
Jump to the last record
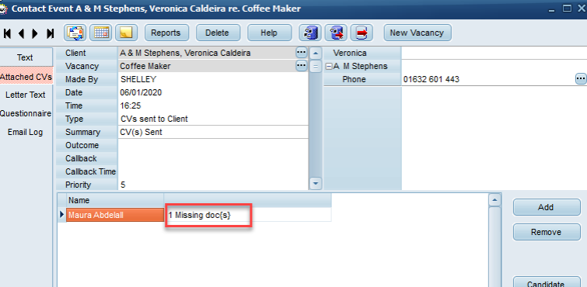(51, 33)
